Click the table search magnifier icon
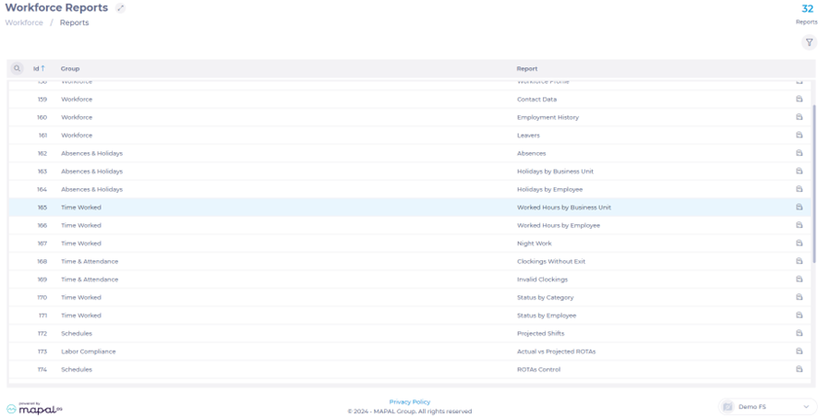This screenshot has height=417, width=818. pos(18,68)
